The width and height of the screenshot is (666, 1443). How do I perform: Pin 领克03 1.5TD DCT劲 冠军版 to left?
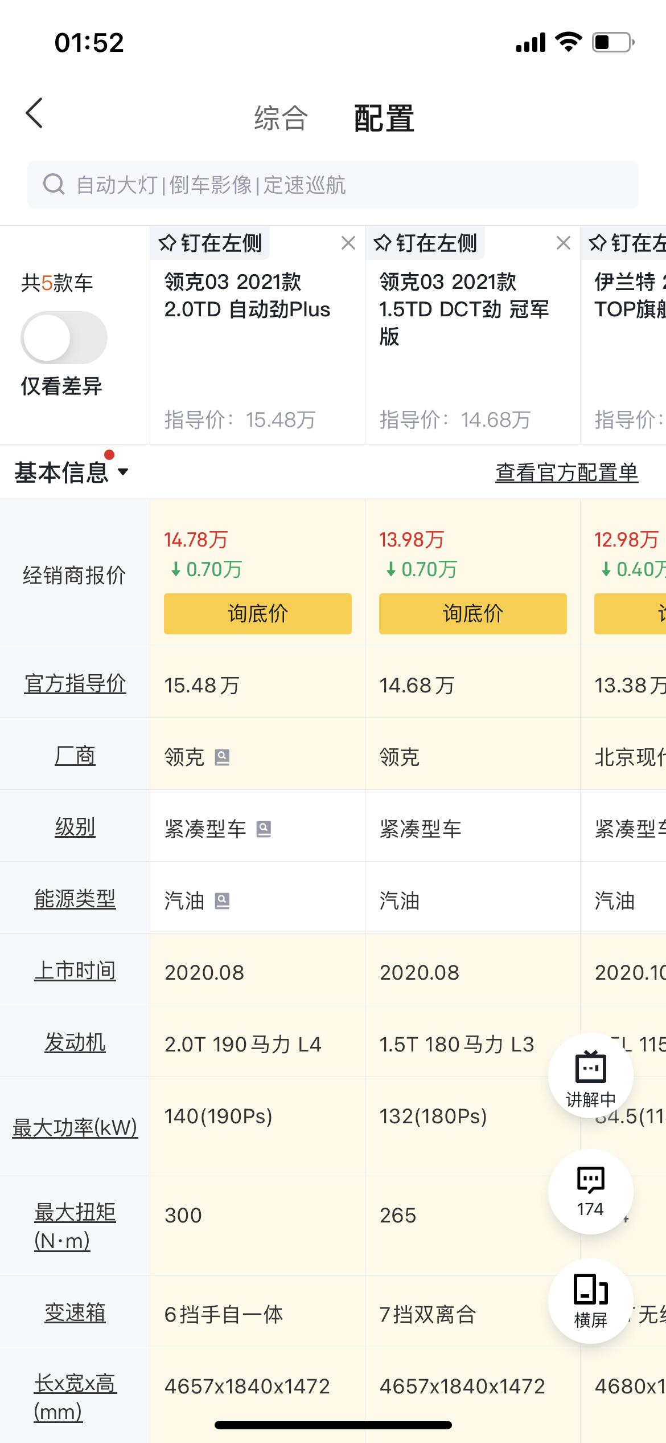tap(425, 243)
